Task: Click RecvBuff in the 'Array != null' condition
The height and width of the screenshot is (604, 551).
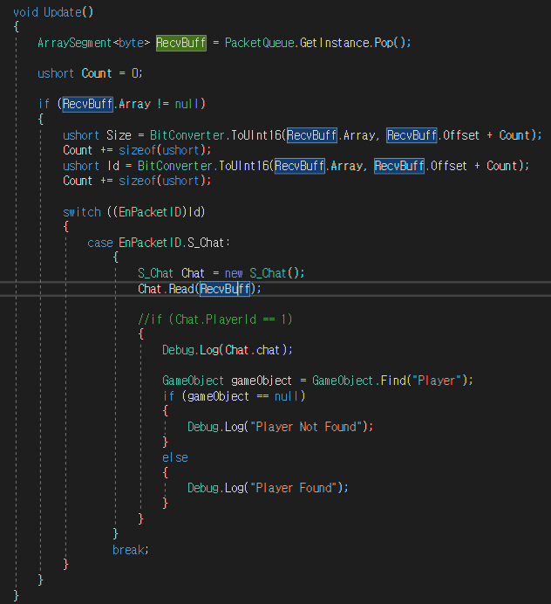Action: tap(87, 104)
